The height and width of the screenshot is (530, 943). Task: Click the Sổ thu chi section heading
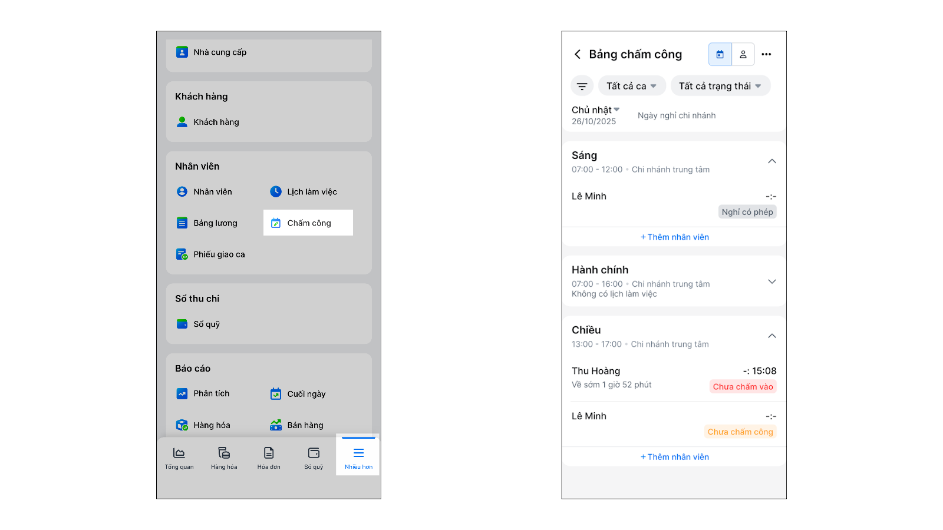click(197, 299)
